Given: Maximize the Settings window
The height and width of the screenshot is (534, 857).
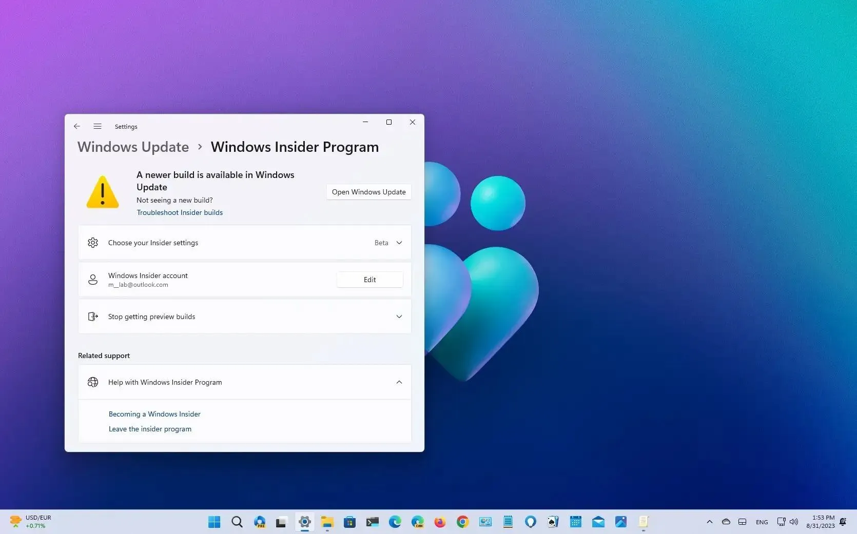Looking at the screenshot, I should click(389, 122).
